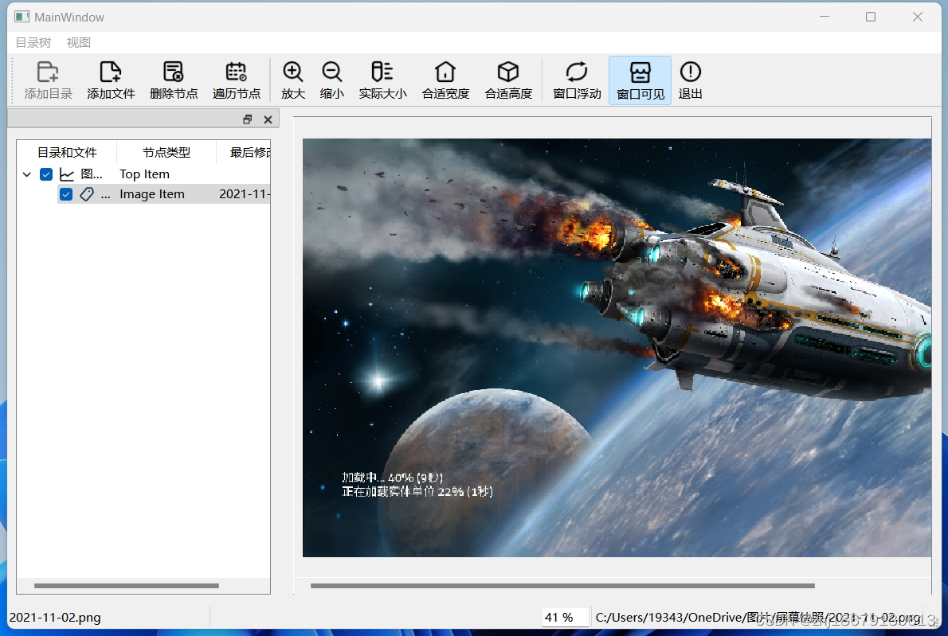Close the MainWindow
948x636 pixels.
coord(917,17)
